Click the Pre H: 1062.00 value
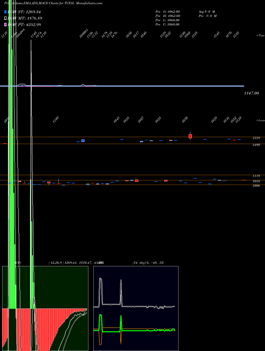This screenshot has height=351, width=265. click(167, 16)
